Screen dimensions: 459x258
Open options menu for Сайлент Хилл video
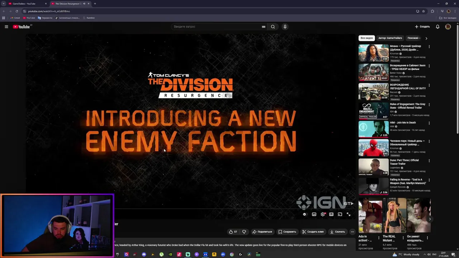click(429, 66)
